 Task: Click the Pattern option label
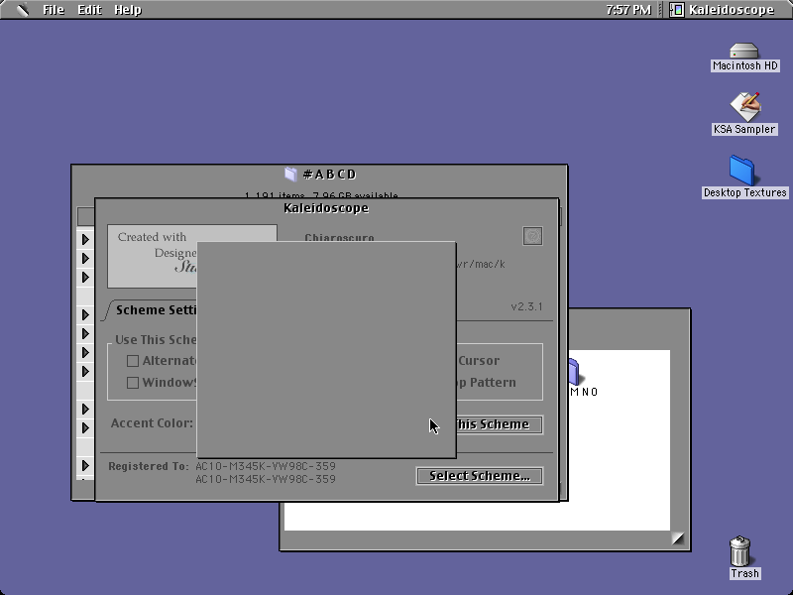coord(493,383)
